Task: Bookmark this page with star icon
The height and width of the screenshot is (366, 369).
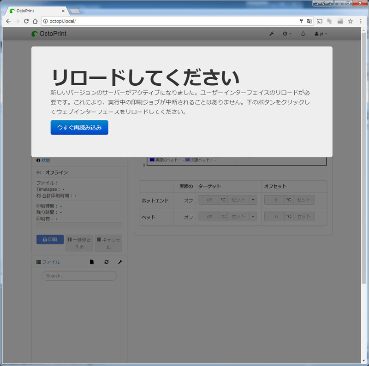Action: [351, 21]
